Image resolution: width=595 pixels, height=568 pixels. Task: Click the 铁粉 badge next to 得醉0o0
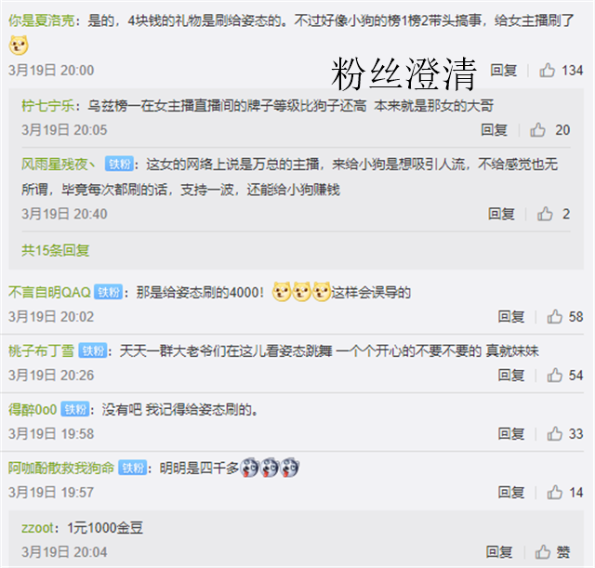click(75, 409)
